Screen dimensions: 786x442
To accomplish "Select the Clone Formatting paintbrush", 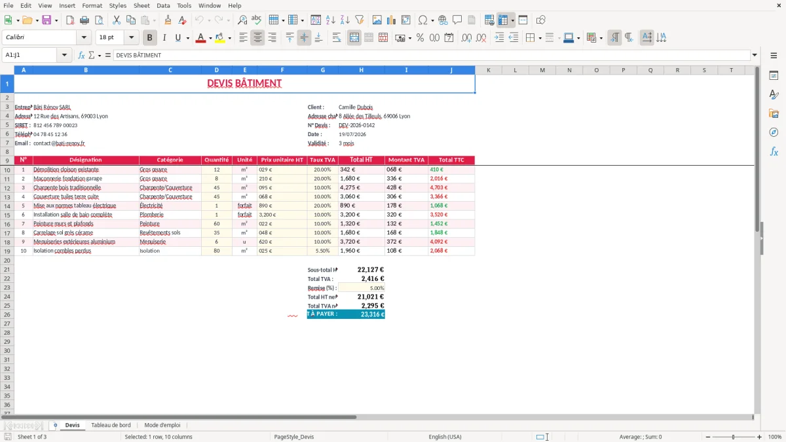I will pyautogui.click(x=168, y=20).
